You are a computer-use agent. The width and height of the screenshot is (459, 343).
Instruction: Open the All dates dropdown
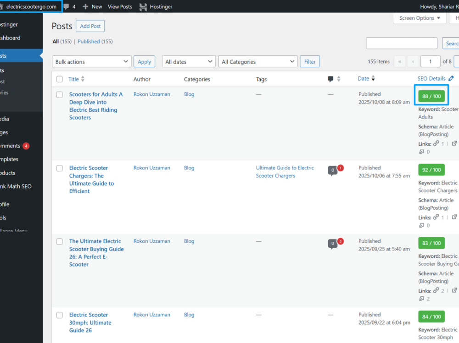(189, 62)
